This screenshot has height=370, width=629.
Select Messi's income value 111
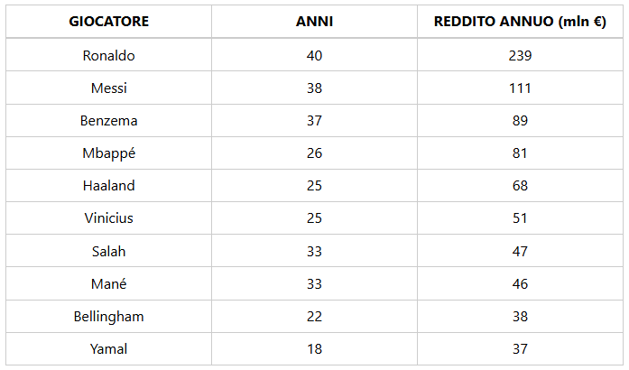pos(519,88)
